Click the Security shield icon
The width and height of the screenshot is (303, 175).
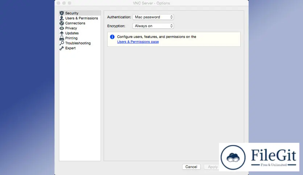(62, 13)
